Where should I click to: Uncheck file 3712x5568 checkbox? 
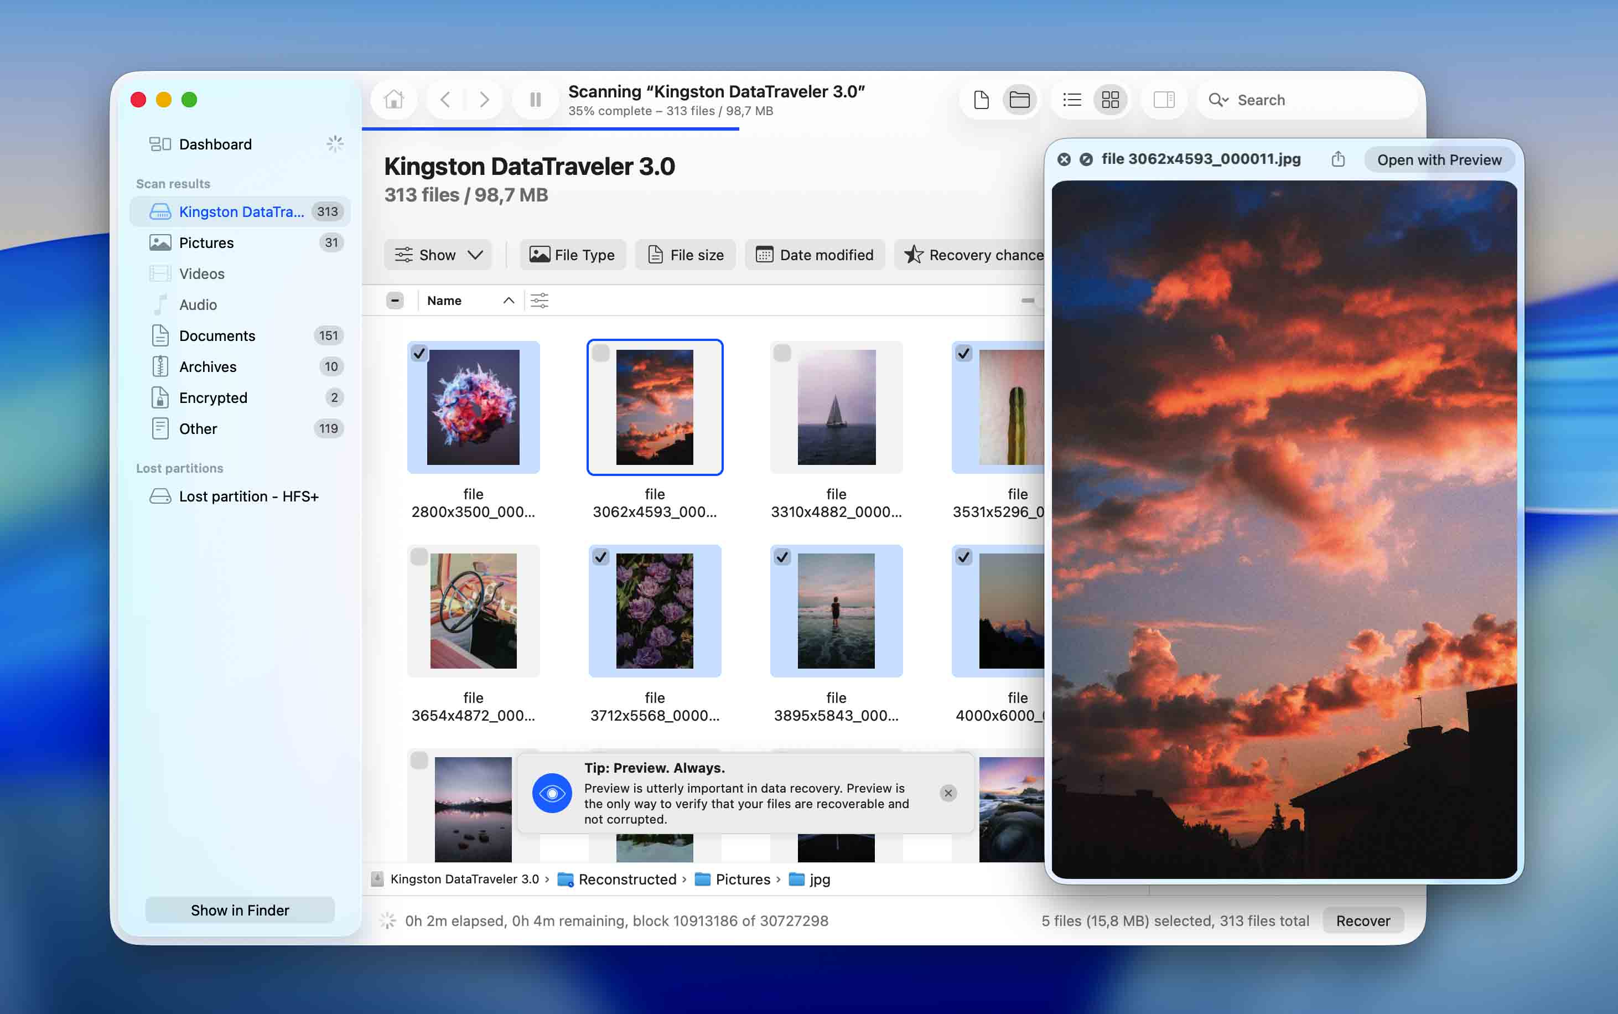click(600, 557)
